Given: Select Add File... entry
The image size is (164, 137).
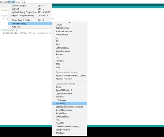Looking at the screenshot, I should 30,27.
